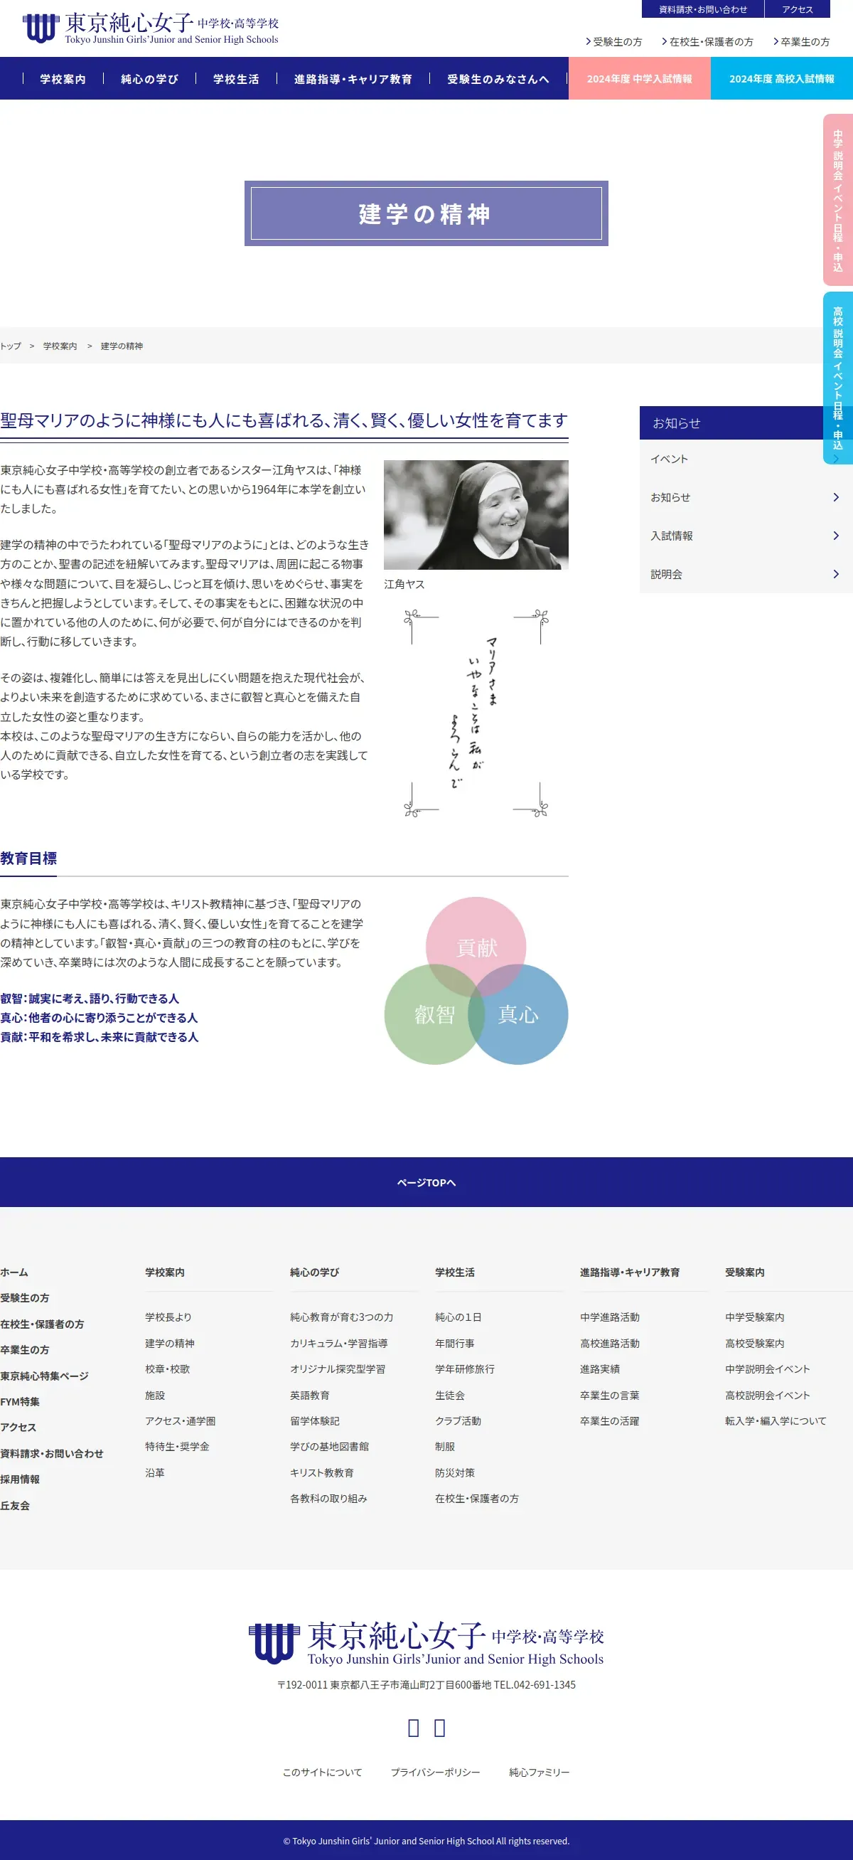
Task: Click the green 叡智 circle
Action: pos(434,1014)
